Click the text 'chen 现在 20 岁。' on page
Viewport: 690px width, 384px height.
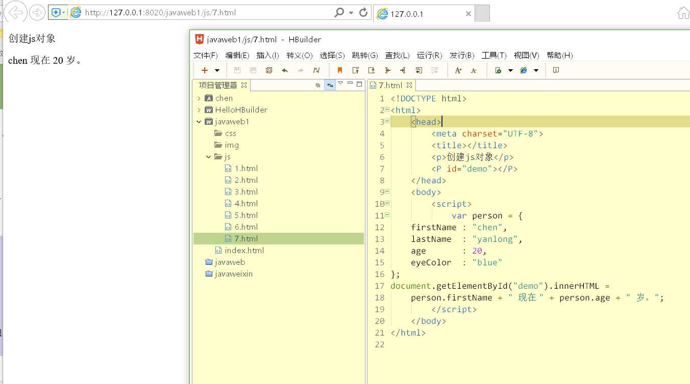point(45,60)
